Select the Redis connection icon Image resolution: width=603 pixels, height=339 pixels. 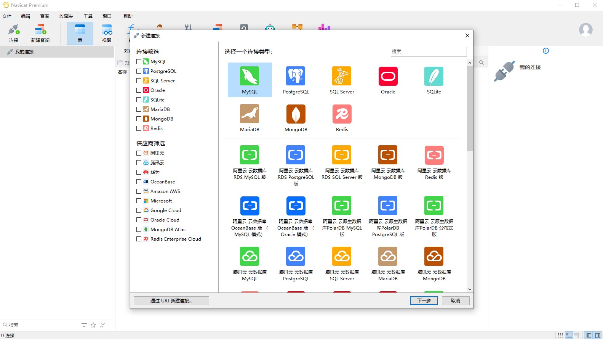[342, 114]
